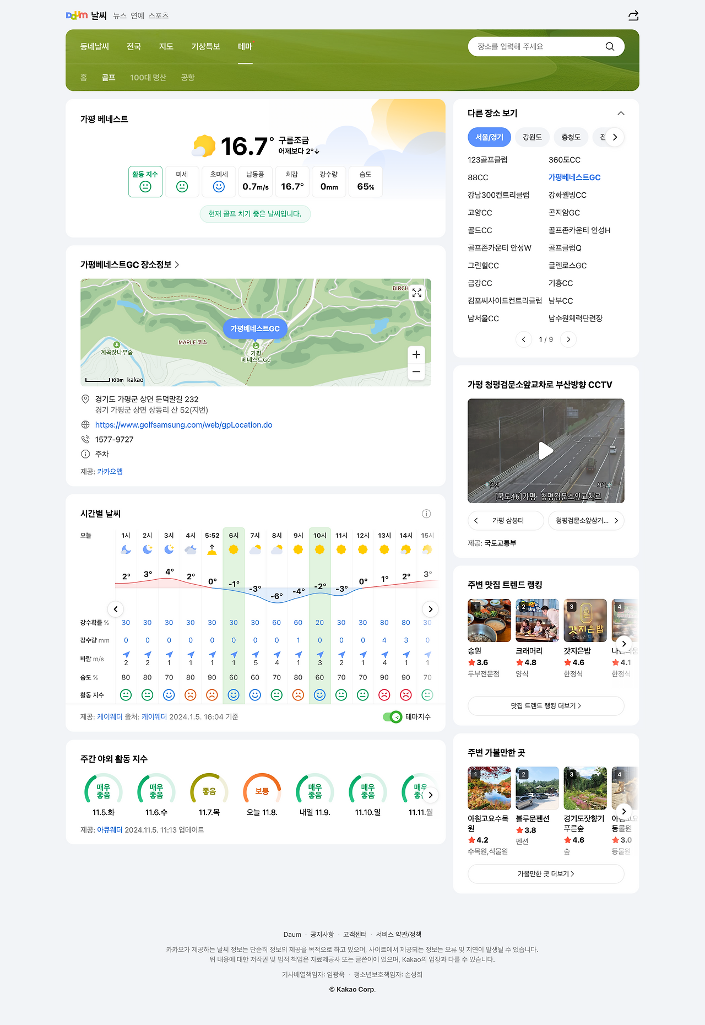Go to previous page of places list

pos(523,339)
